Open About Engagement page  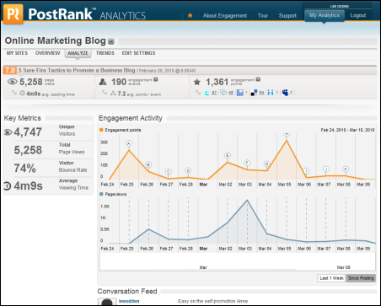(x=225, y=16)
